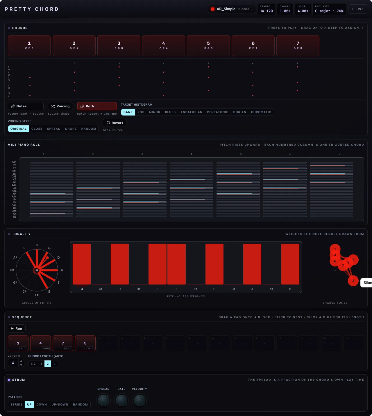Decrease sequence length with down arrow
Screen dimensions: 372x416
click(x=21, y=365)
